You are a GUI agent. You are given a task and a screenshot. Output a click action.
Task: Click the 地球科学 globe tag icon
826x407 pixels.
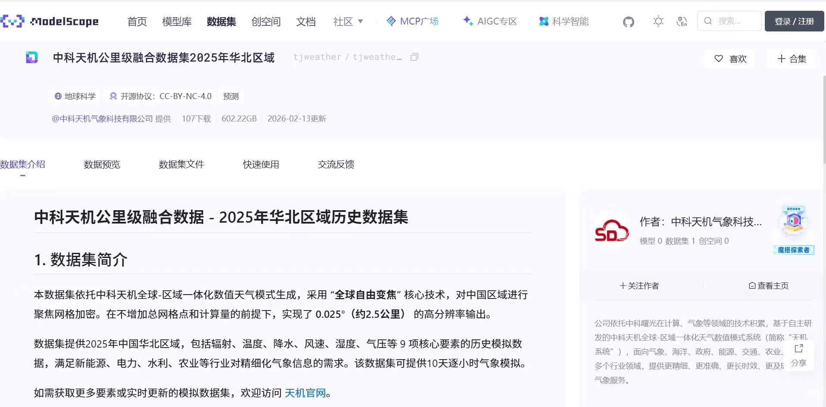[58, 96]
